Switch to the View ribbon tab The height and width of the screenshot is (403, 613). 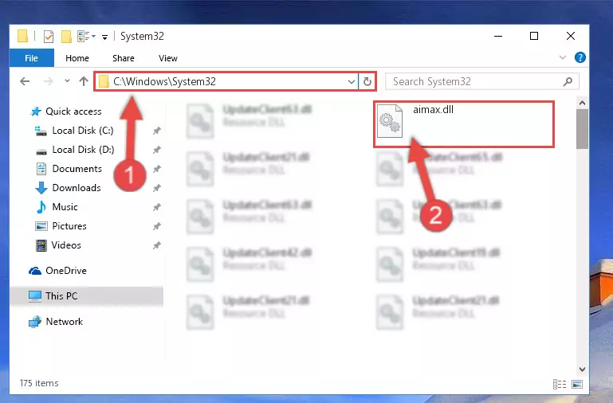pyautogui.click(x=167, y=58)
